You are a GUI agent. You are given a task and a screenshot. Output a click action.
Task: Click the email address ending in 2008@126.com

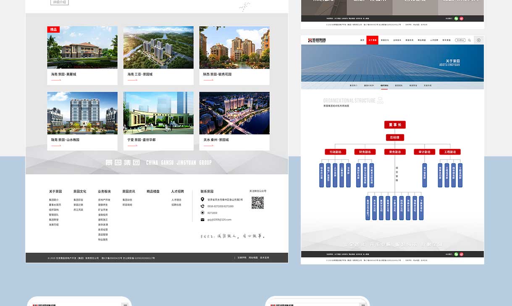[219, 219]
